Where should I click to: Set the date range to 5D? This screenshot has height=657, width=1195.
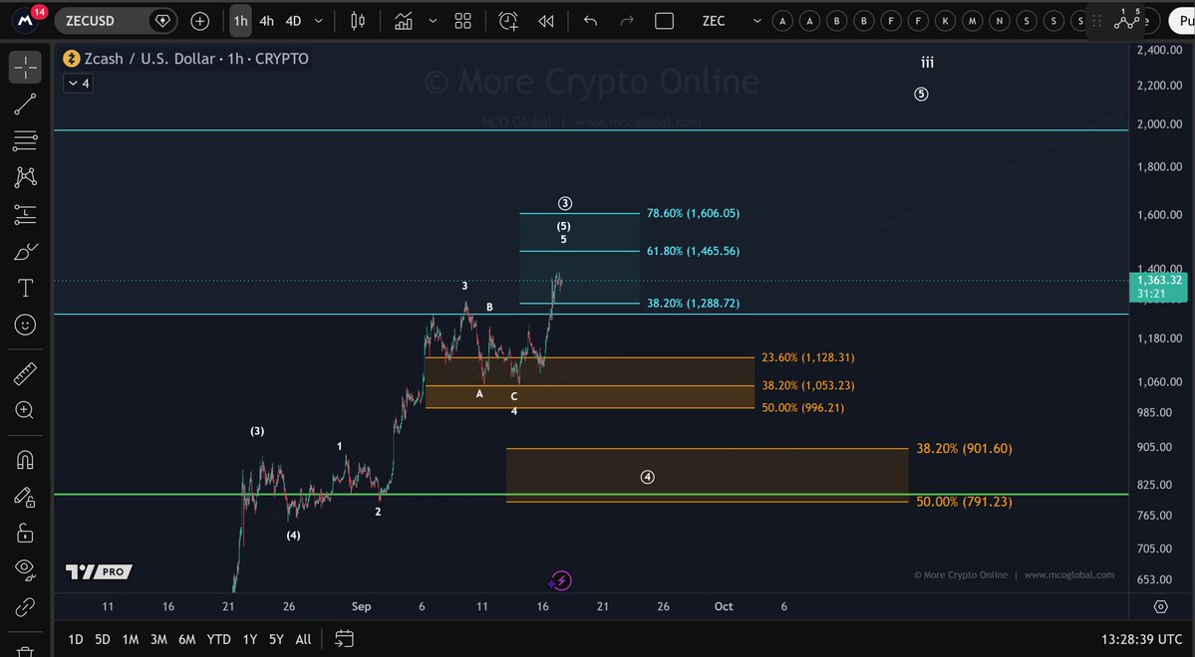click(103, 639)
